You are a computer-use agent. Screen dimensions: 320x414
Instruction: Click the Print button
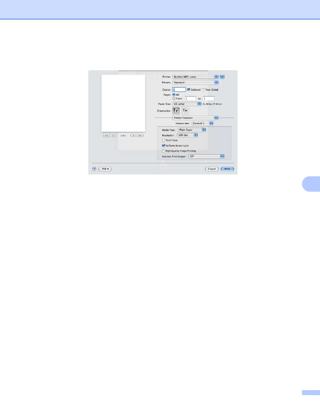coord(227,169)
